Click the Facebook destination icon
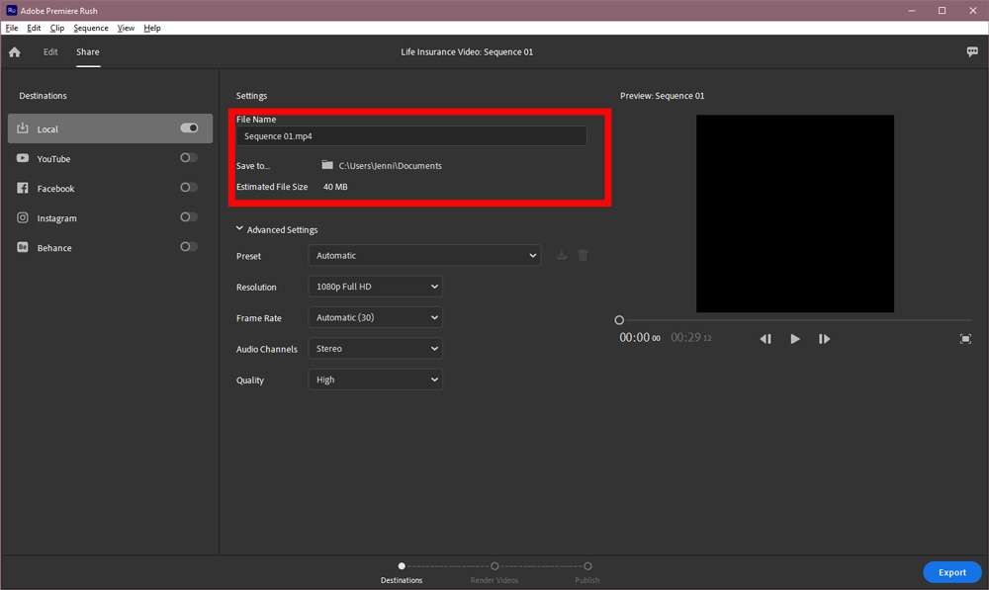The image size is (989, 590). pyautogui.click(x=23, y=188)
